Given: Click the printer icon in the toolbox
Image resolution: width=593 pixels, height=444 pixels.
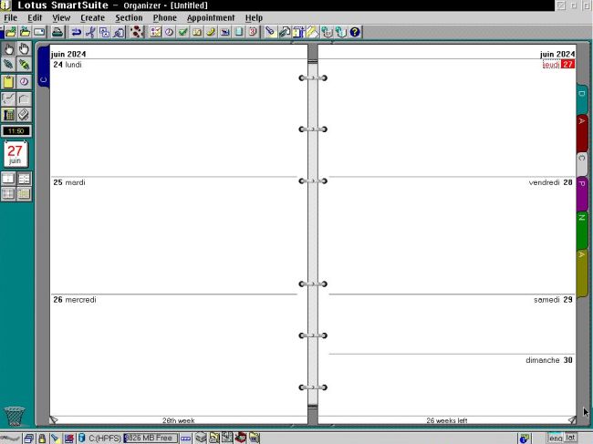Looking at the screenshot, I should click(x=24, y=115).
